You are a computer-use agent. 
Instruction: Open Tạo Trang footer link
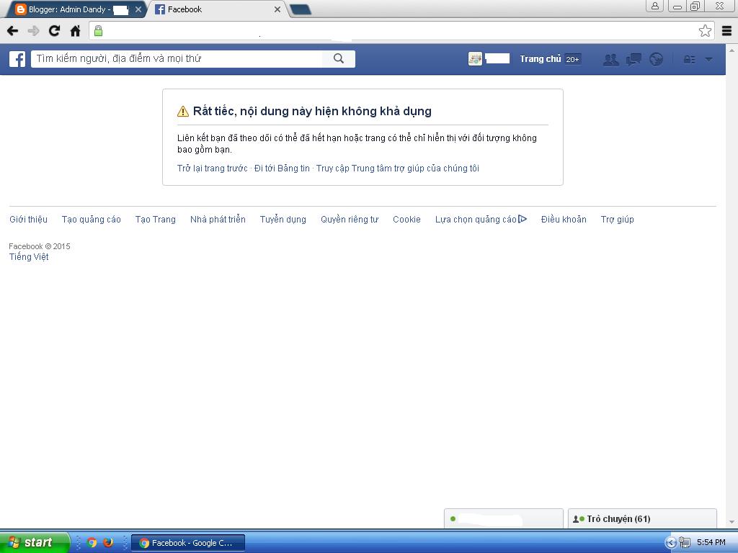(156, 220)
